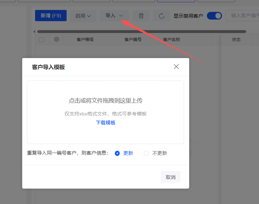The image size is (259, 204).
Task: Click the 客户编号 column header
Action: (x=133, y=40)
